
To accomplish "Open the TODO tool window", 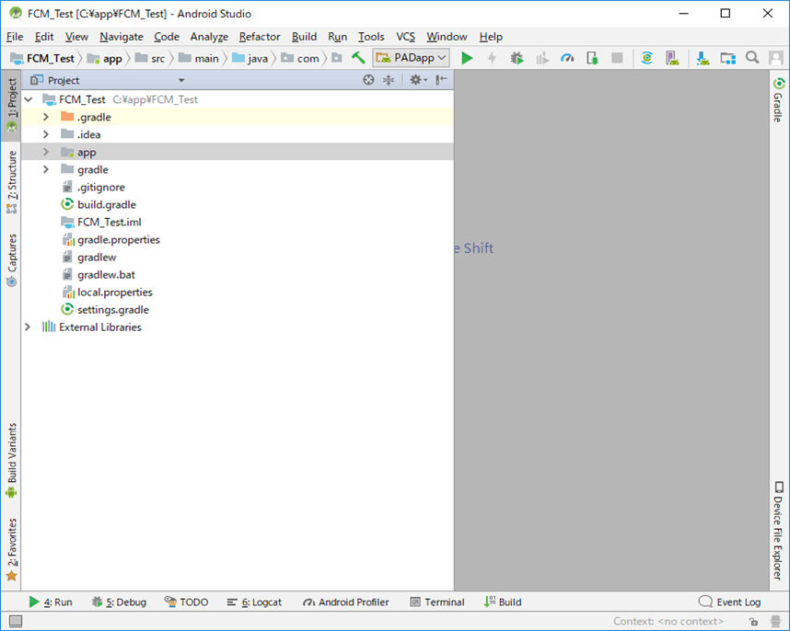I will (186, 602).
